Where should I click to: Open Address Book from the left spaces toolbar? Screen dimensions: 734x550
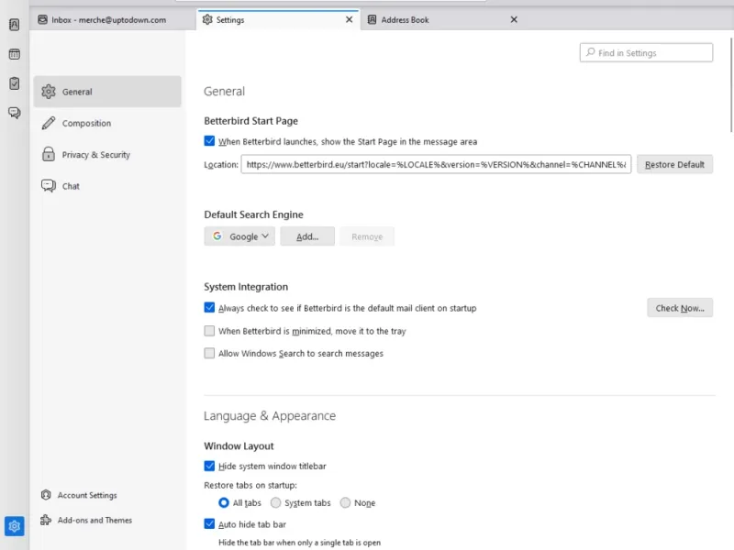click(14, 25)
